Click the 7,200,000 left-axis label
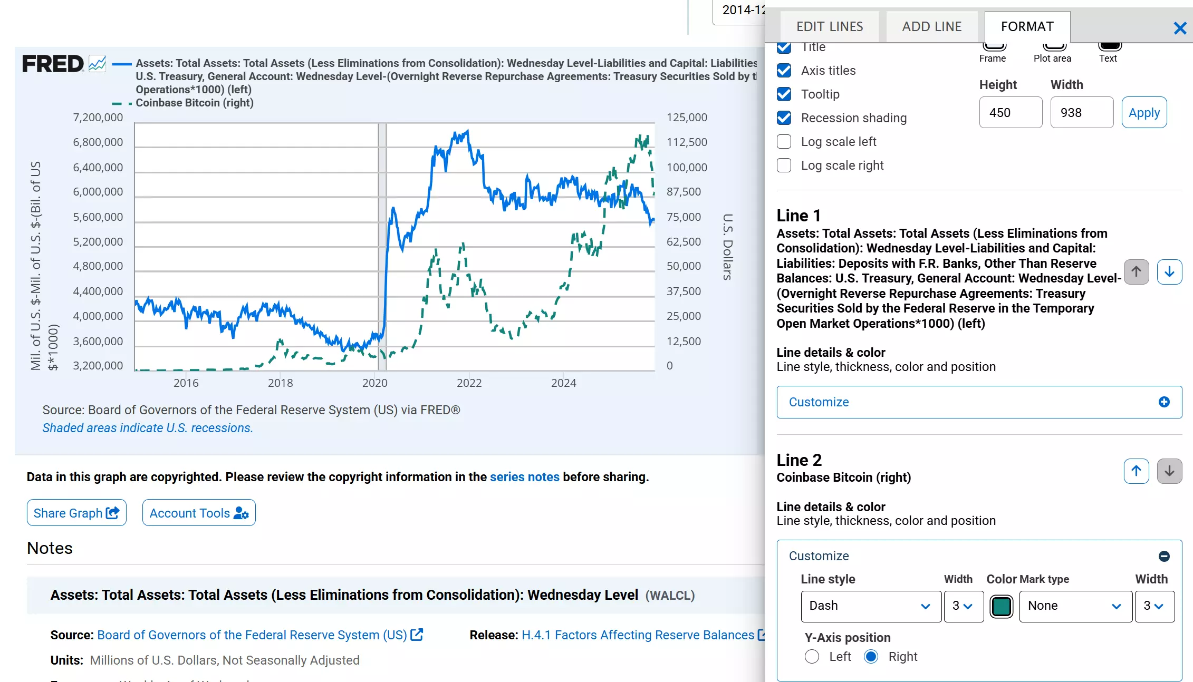 point(98,118)
